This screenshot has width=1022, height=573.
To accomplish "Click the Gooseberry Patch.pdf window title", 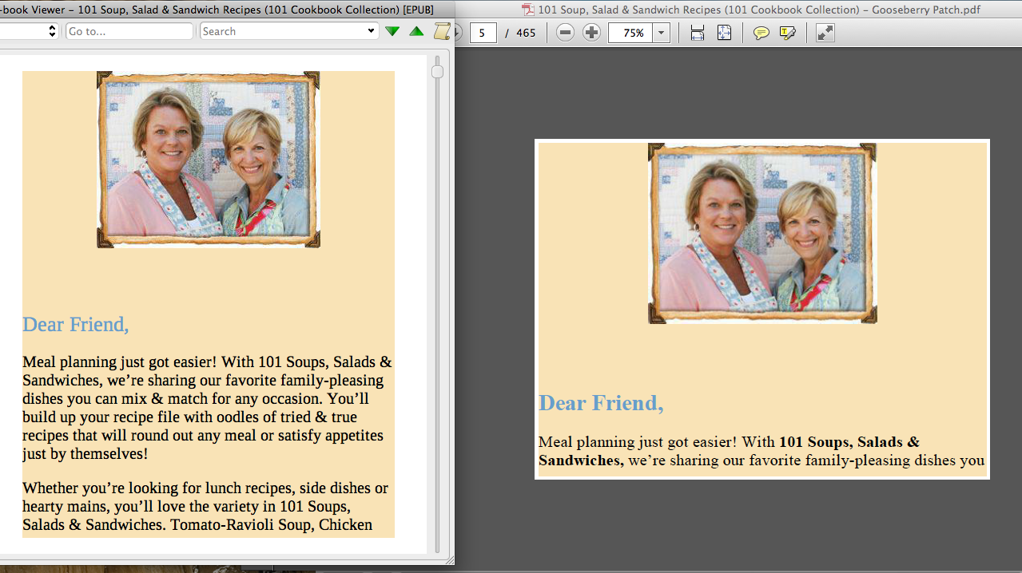I will point(759,10).
